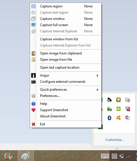Choose the greyed Capture last region entry
The height and width of the screenshot is (161, 137).
tap(66, 12)
